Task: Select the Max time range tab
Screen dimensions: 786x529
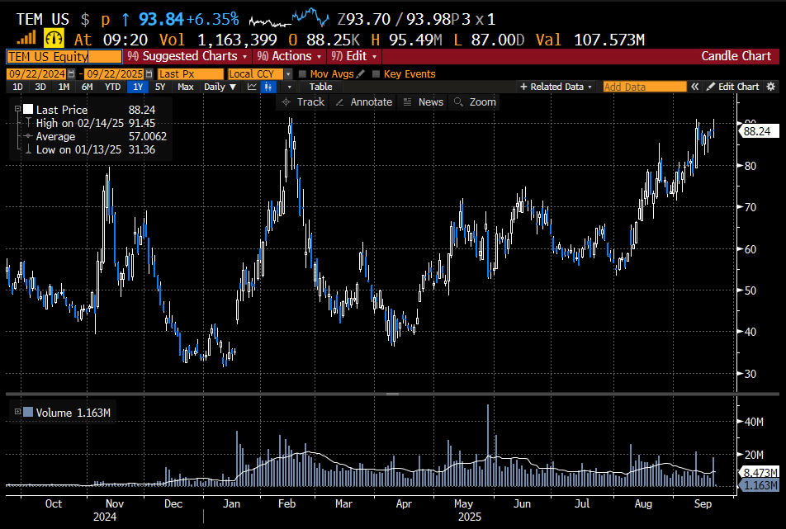Action: tap(186, 87)
